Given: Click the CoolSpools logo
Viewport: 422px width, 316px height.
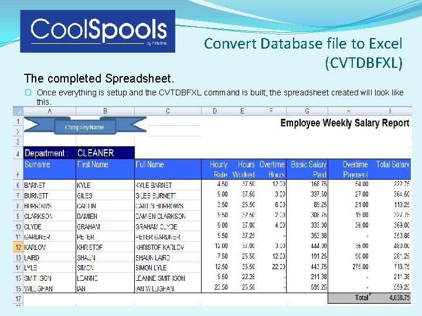Looking at the screenshot, I should pos(98,31).
